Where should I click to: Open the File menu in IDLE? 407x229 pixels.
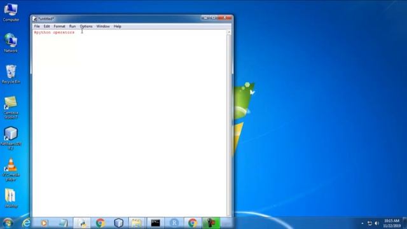tap(37, 26)
